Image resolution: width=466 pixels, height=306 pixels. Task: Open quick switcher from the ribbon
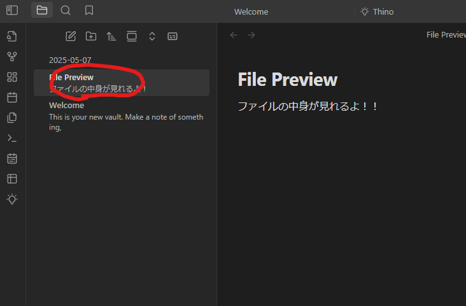(x=12, y=36)
